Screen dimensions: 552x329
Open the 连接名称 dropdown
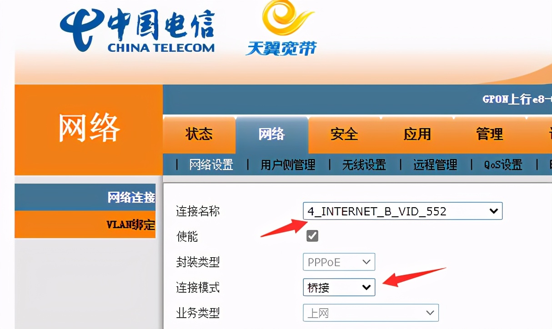click(403, 211)
